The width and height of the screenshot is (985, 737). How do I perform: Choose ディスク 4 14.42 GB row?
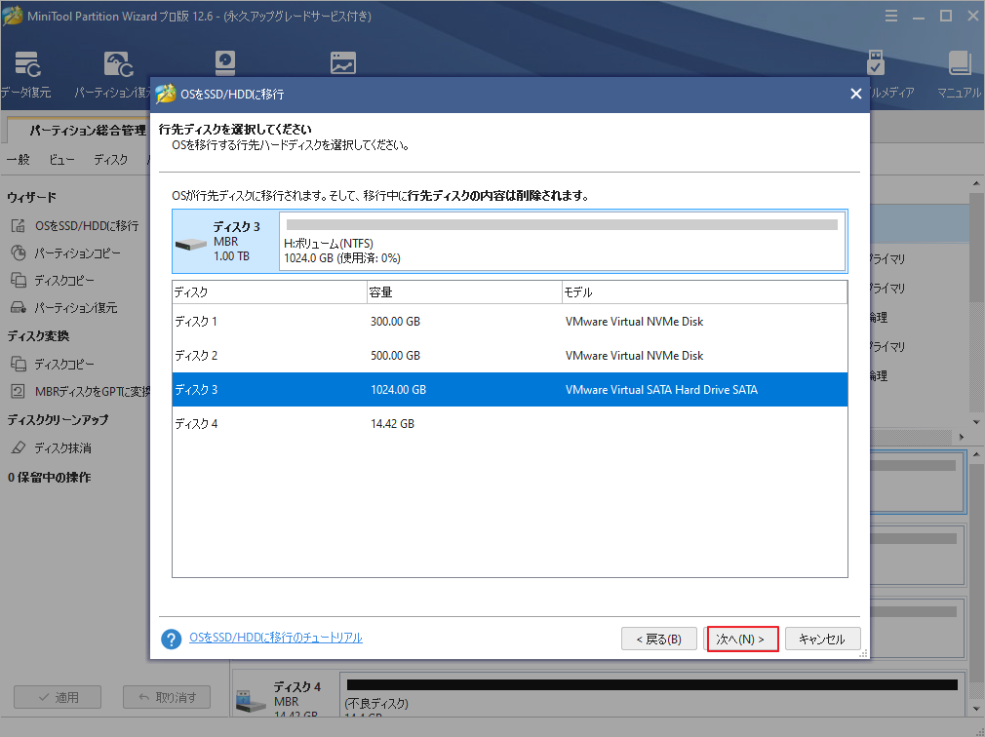[x=509, y=424]
